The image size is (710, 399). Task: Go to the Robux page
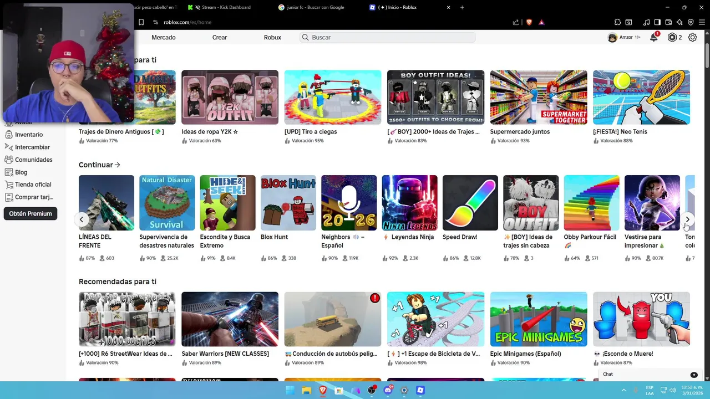(x=272, y=37)
